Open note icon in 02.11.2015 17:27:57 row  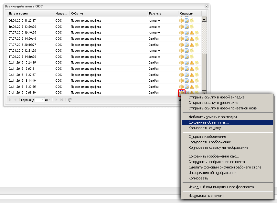[x=197, y=75]
